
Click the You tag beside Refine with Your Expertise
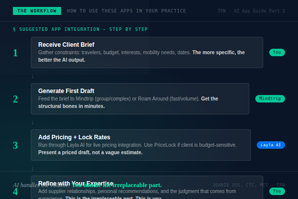click(277, 191)
